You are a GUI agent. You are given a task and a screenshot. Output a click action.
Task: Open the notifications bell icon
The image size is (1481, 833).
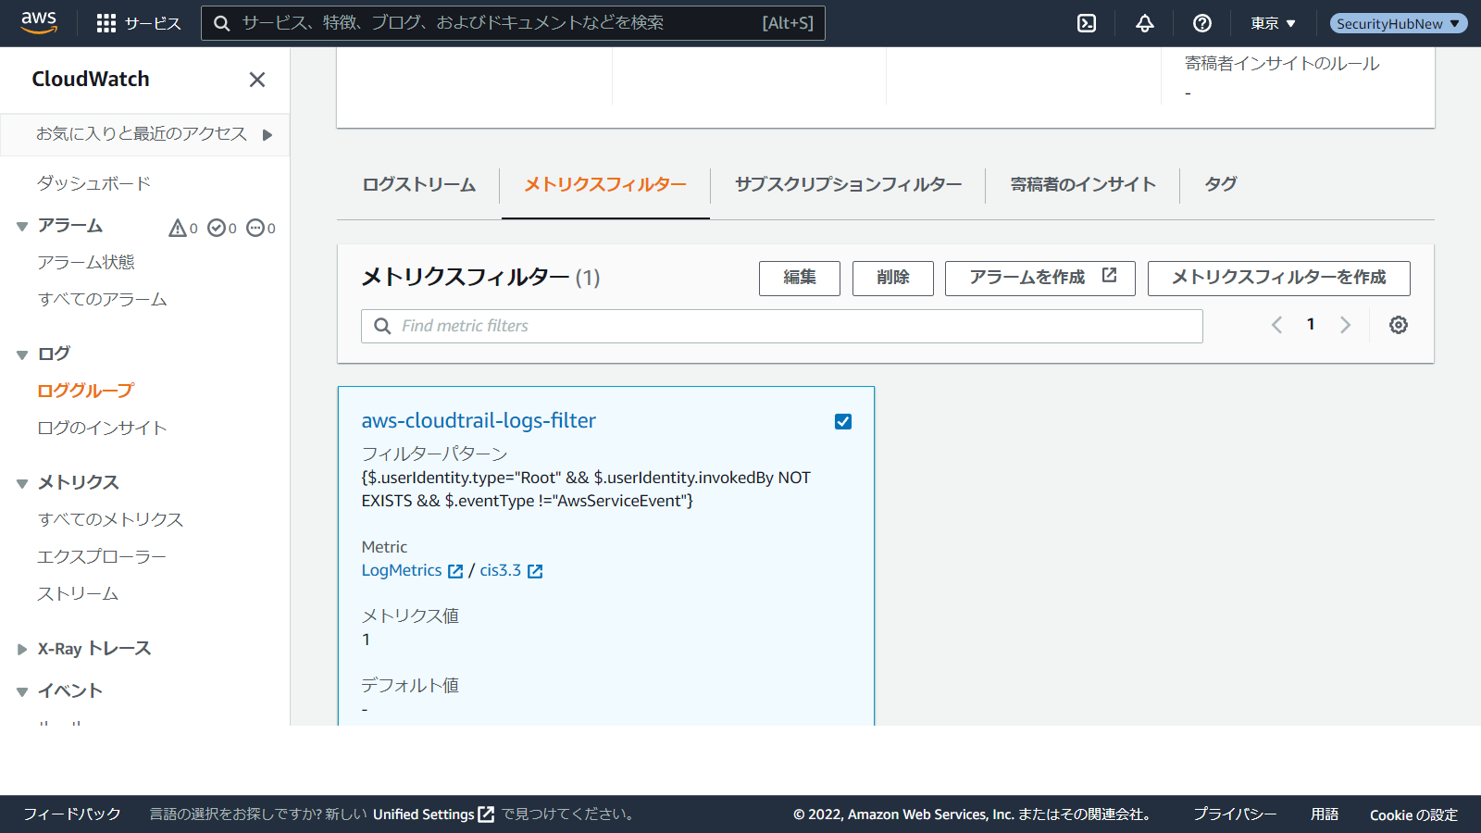pos(1145,23)
